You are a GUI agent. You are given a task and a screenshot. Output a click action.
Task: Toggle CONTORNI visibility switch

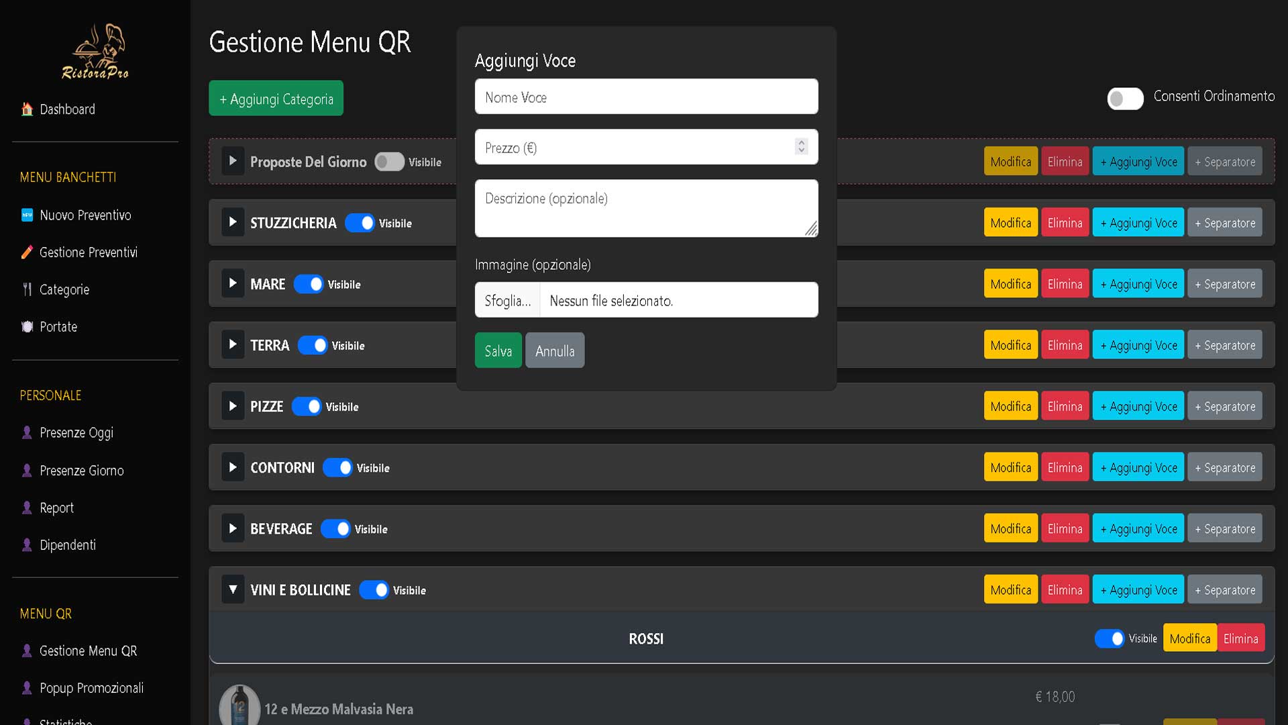[x=337, y=467]
